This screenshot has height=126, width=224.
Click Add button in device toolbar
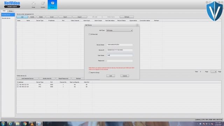click(22, 17)
